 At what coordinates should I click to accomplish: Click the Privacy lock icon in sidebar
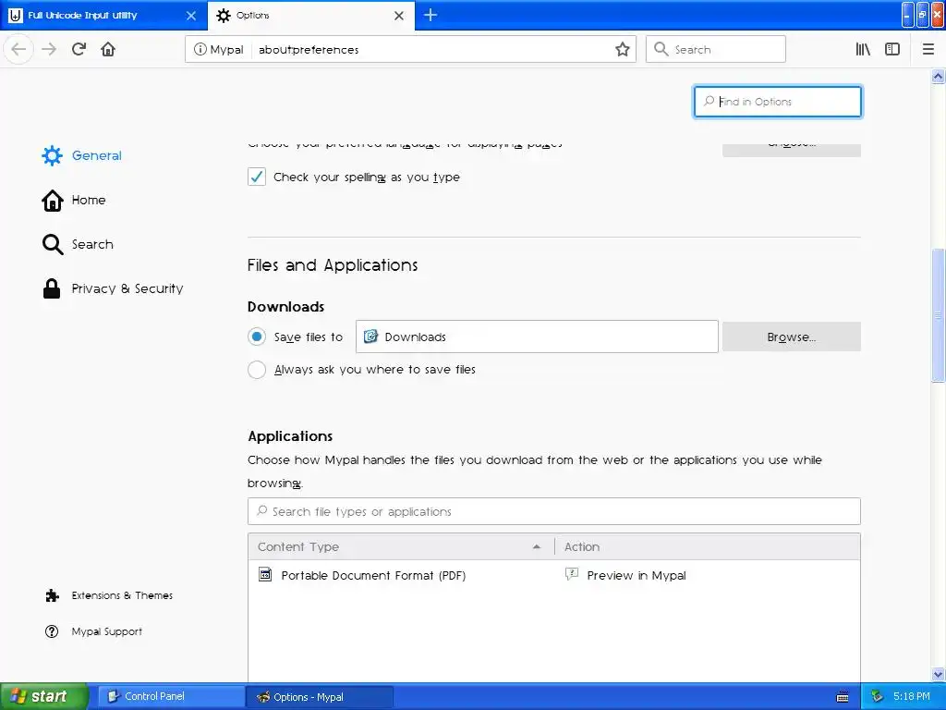click(52, 288)
